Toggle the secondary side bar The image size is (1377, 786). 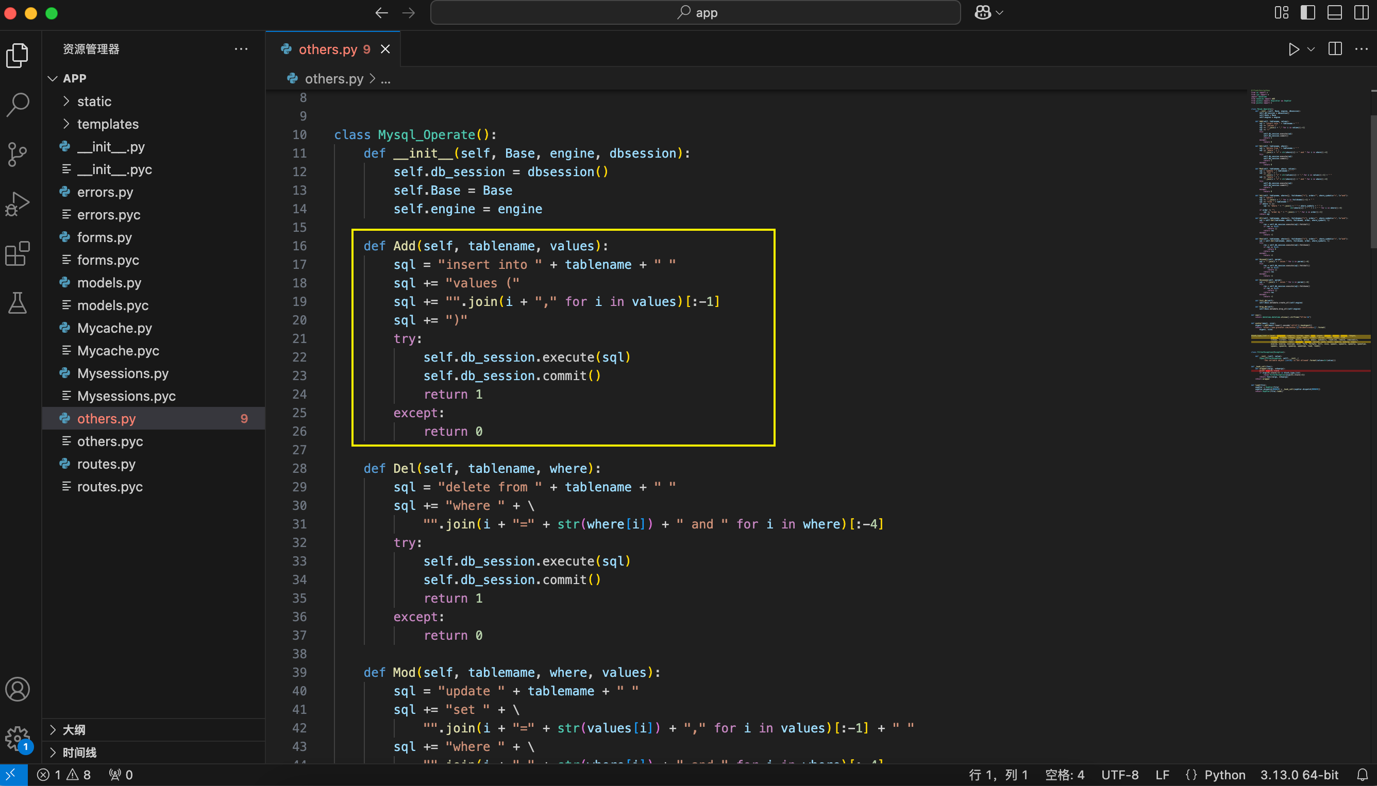(x=1362, y=12)
